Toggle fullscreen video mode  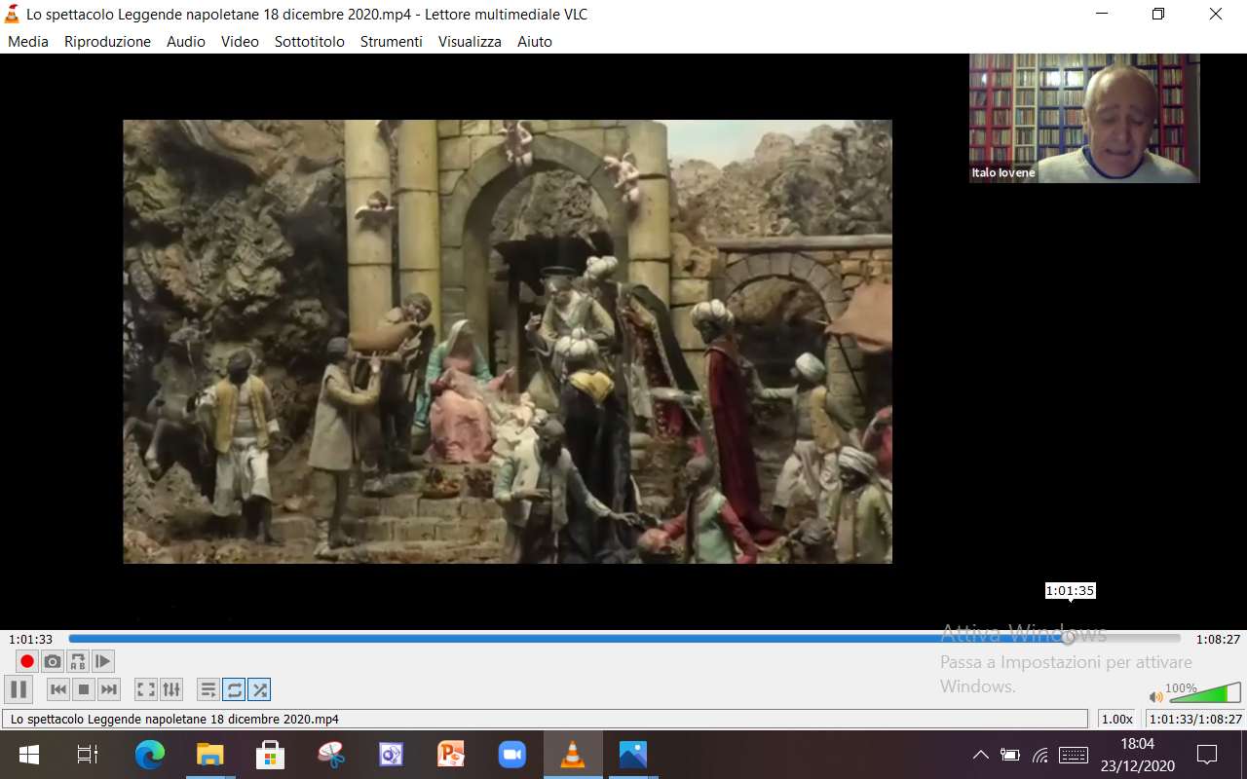146,689
